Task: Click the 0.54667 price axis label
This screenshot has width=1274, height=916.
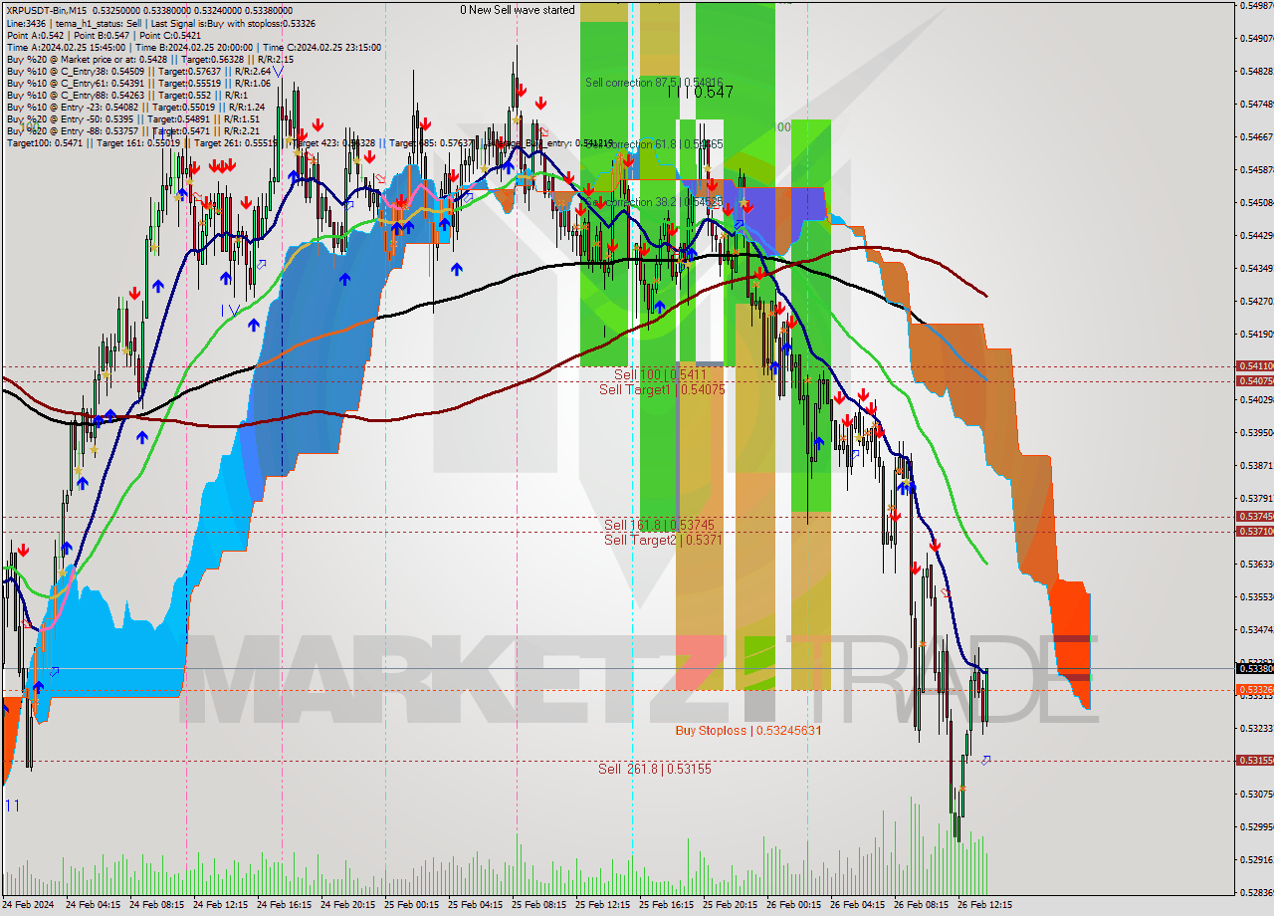Action: pos(1256,136)
